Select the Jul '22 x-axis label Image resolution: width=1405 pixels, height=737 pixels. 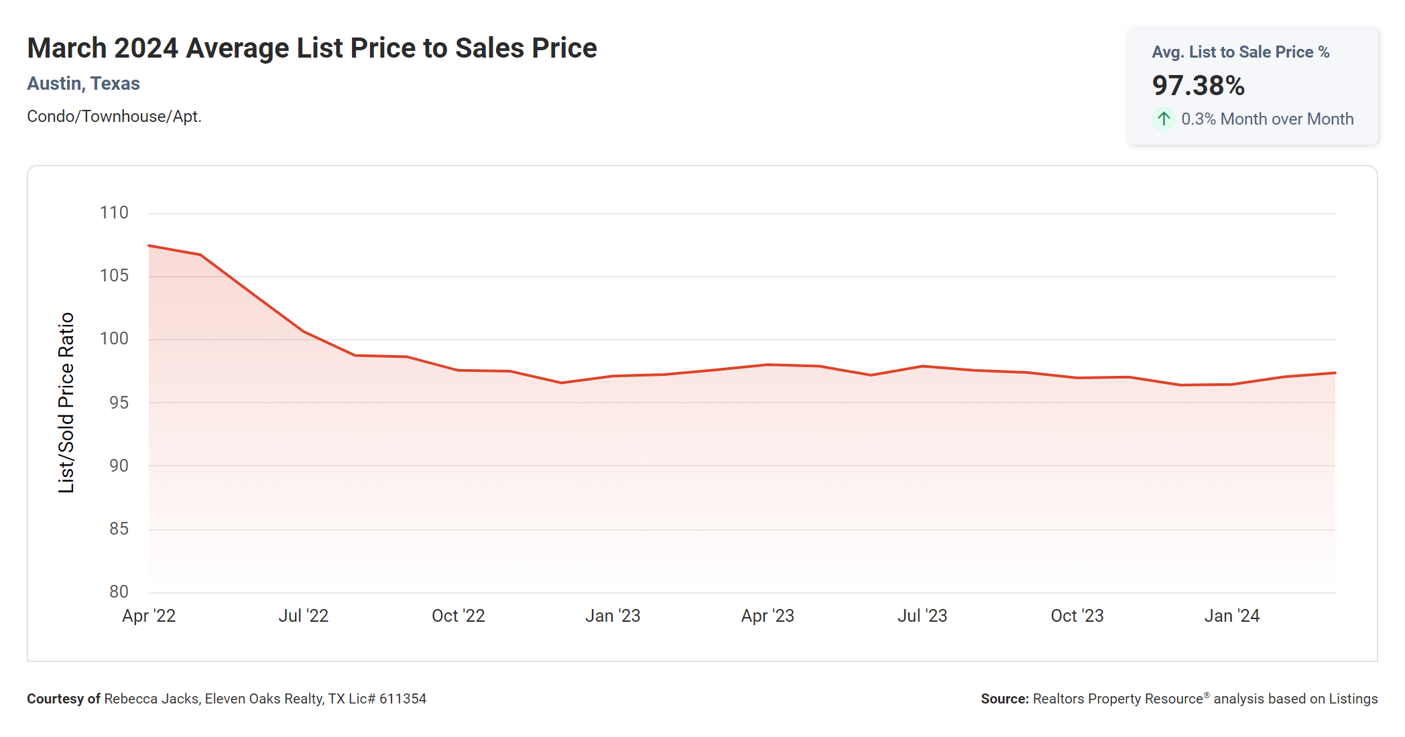click(x=304, y=616)
